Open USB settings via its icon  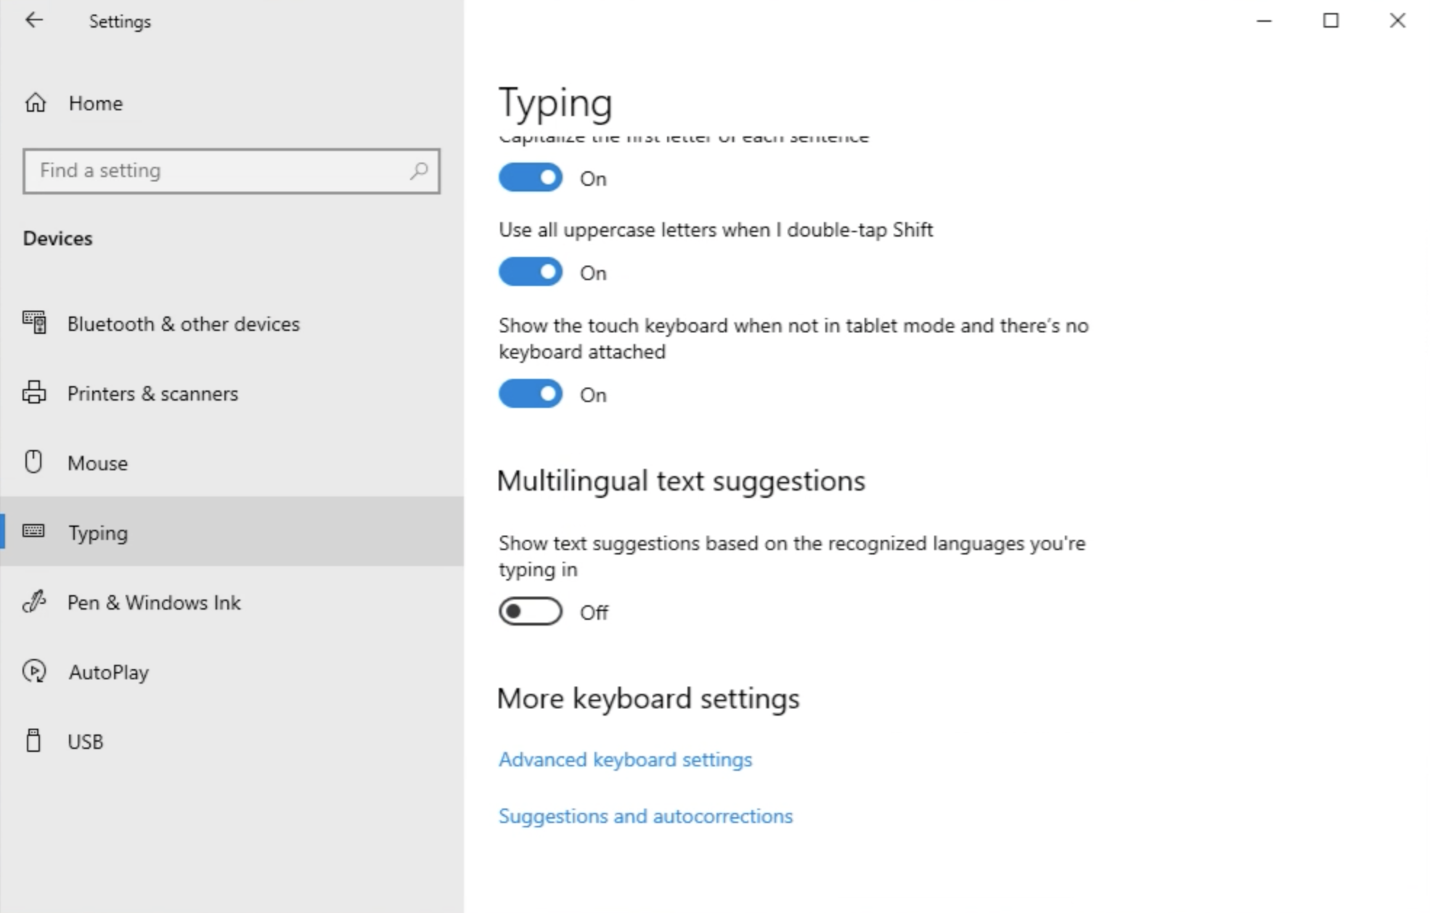tap(33, 741)
